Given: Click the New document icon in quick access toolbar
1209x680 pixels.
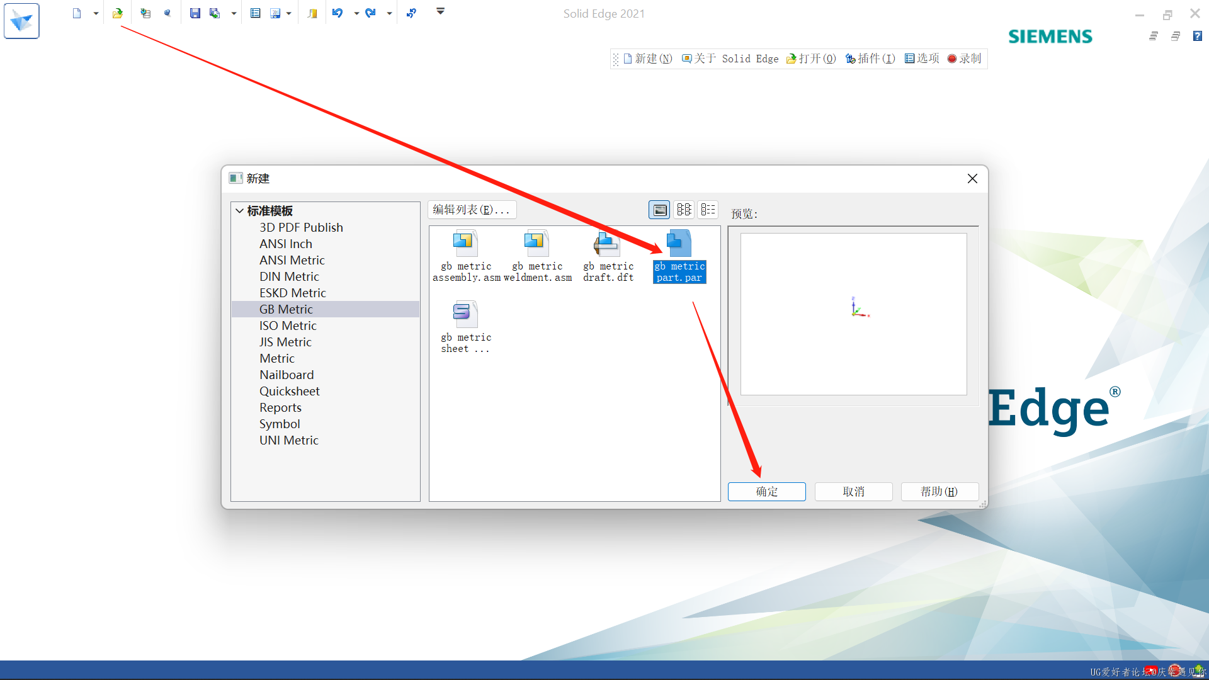Looking at the screenshot, I should 77,13.
